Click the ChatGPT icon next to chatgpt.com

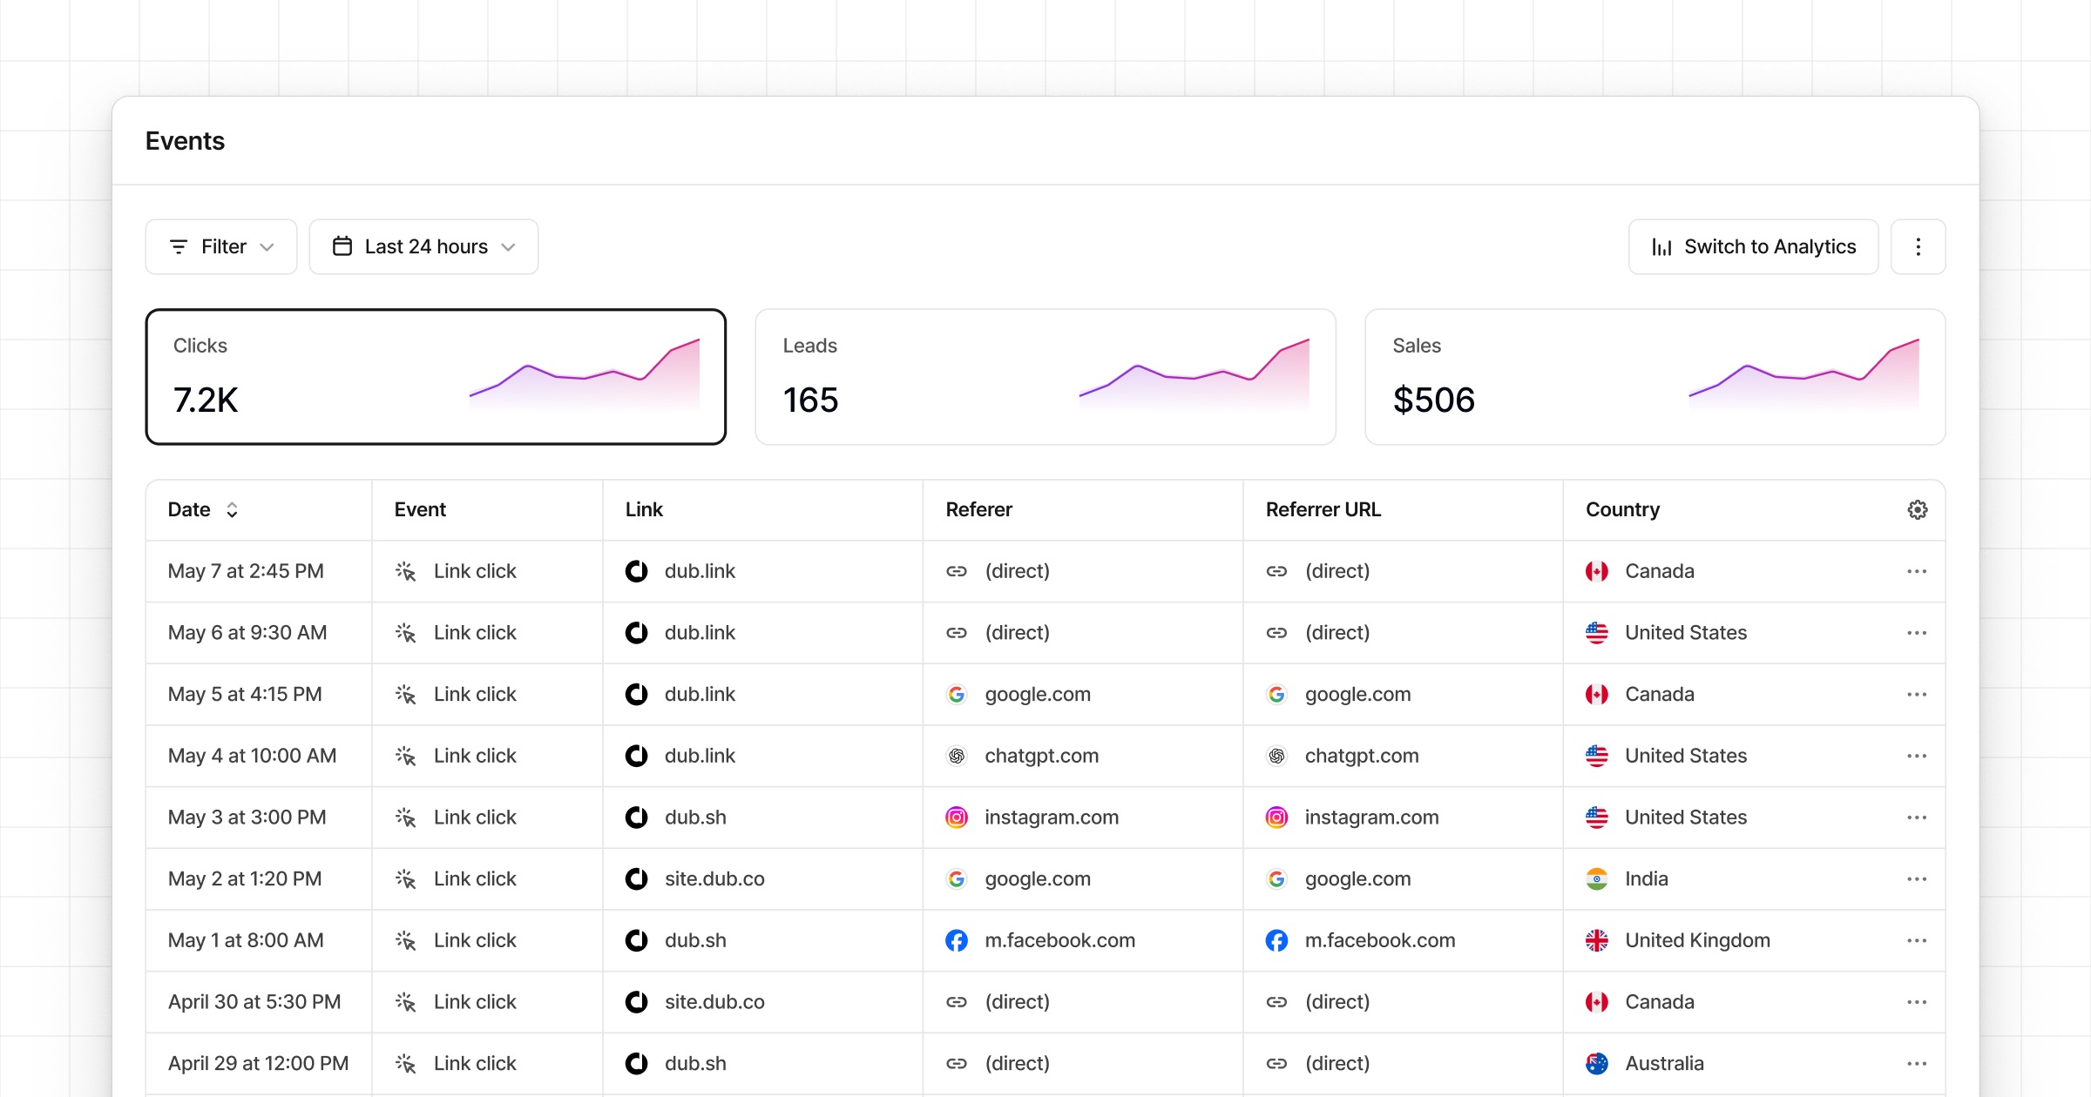(956, 756)
